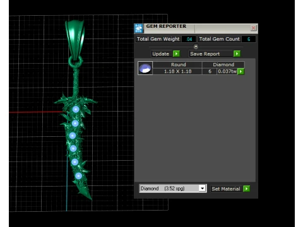Screen dimensions: 303x227
Task: Click the 'Diamond' header cell in gem table
Action: [x=223, y=64]
